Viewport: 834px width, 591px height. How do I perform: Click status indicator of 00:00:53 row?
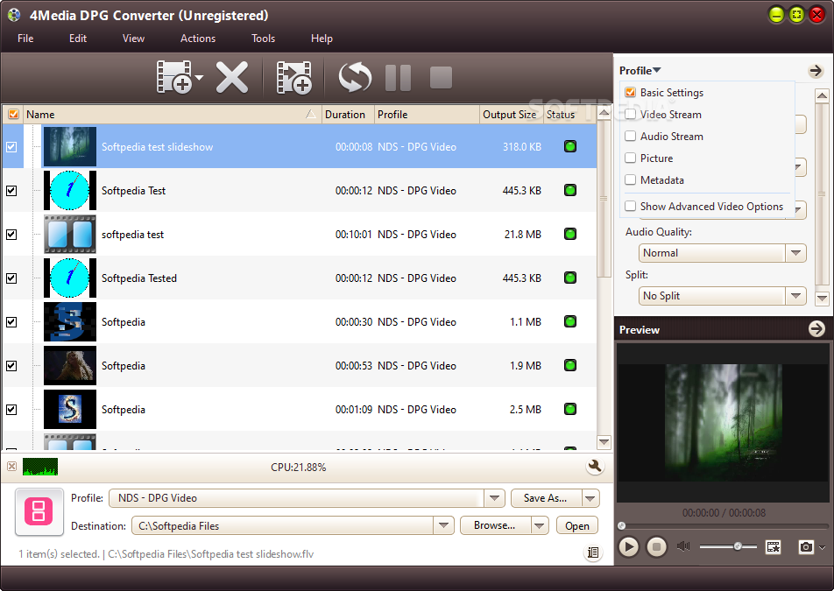[x=570, y=365]
